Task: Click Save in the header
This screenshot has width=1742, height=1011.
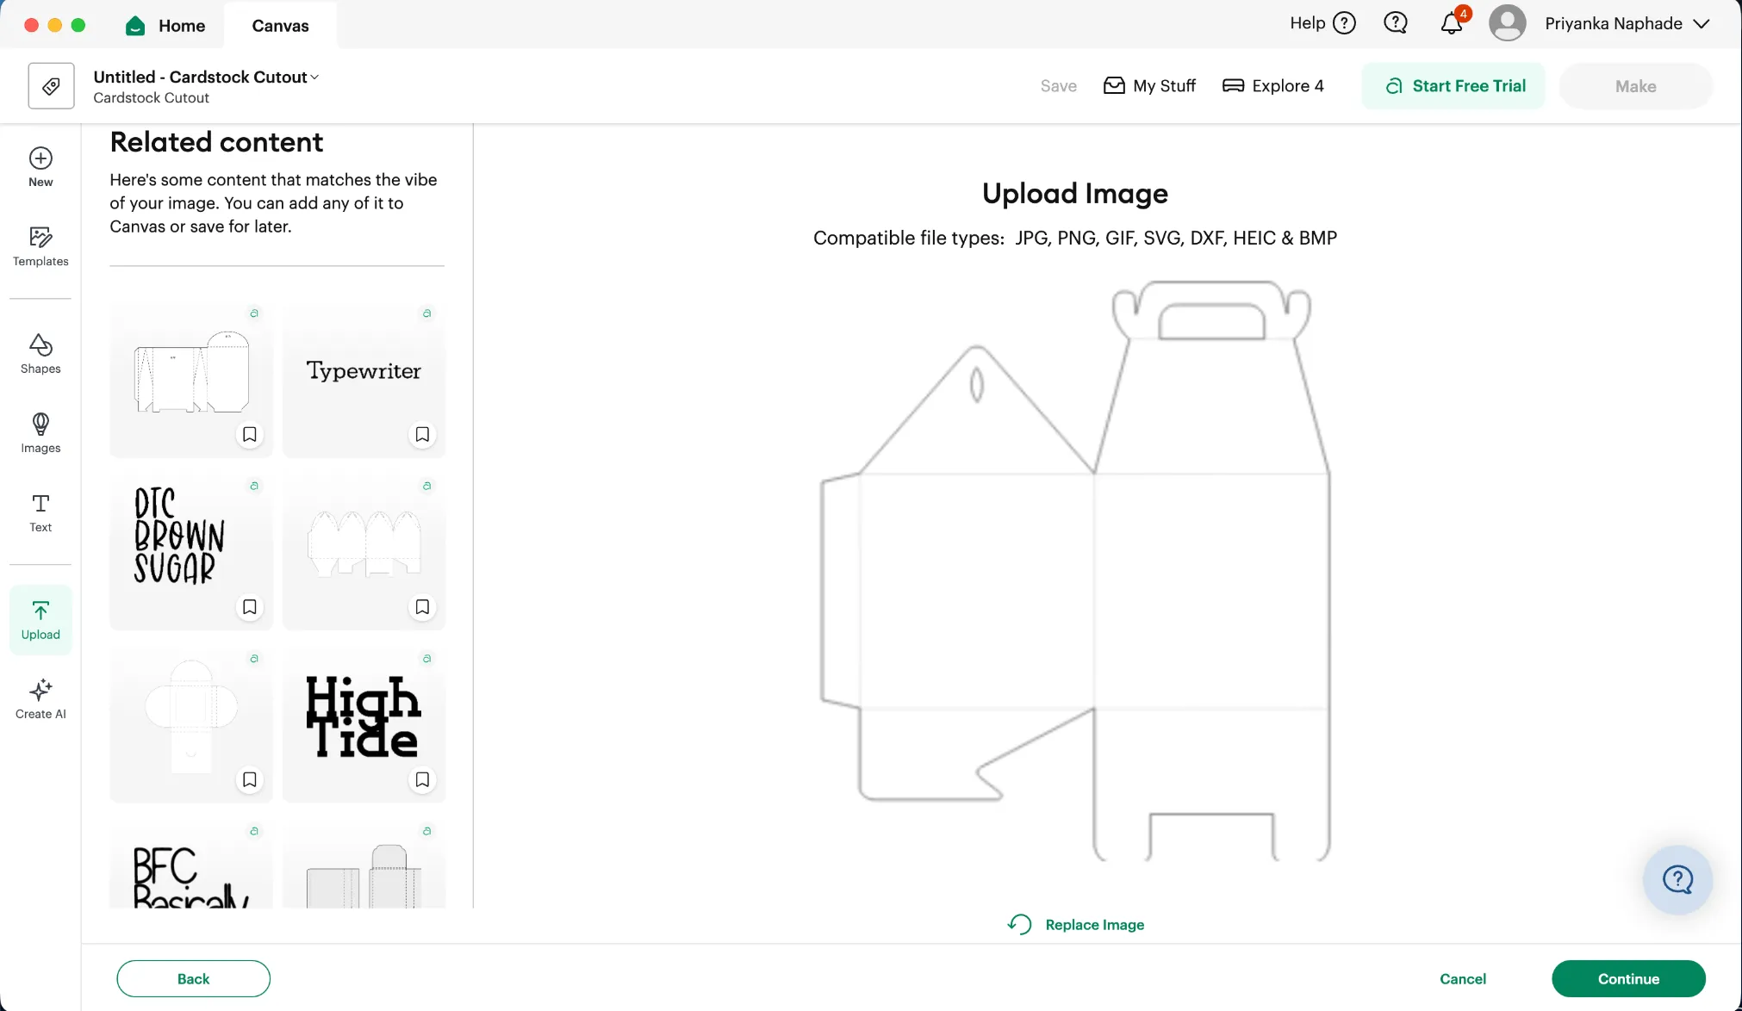Action: [1058, 85]
